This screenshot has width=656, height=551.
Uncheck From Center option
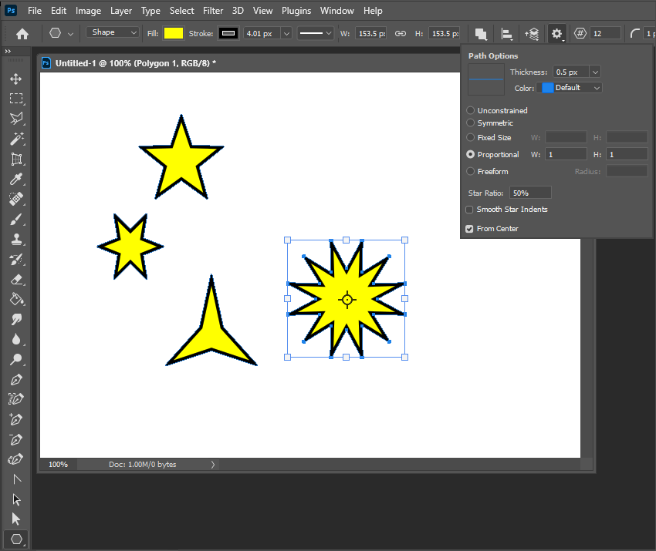469,228
